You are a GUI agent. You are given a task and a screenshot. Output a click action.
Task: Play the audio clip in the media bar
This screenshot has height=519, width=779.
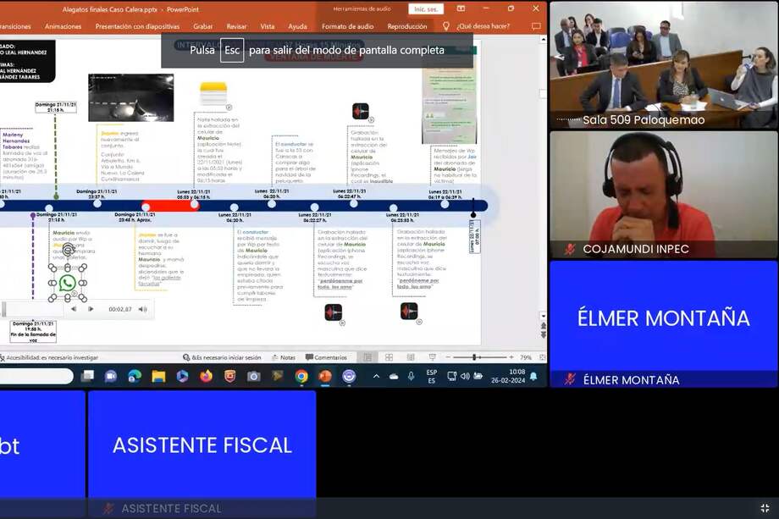click(x=91, y=309)
